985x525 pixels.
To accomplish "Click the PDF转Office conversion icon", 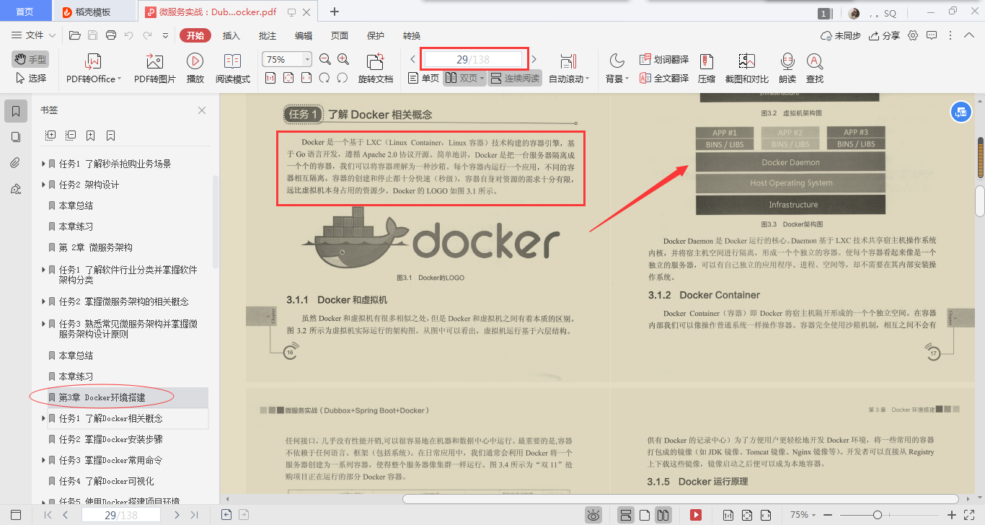I will [x=93, y=61].
